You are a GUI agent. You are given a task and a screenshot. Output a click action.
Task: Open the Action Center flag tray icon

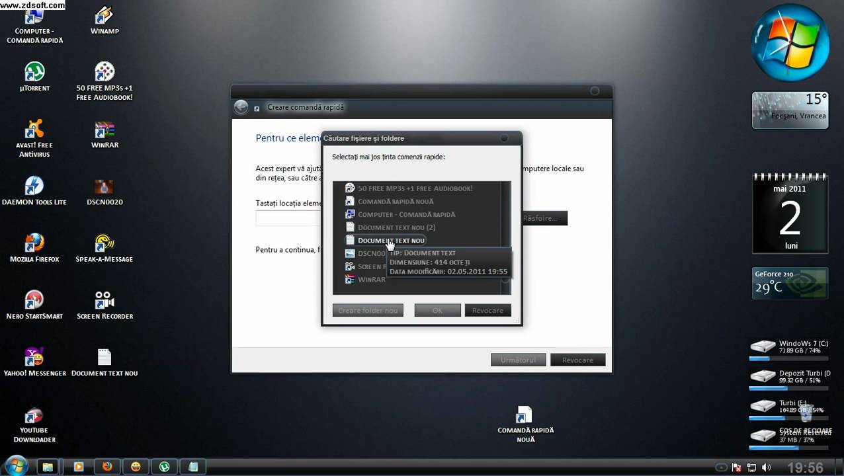[737, 467]
